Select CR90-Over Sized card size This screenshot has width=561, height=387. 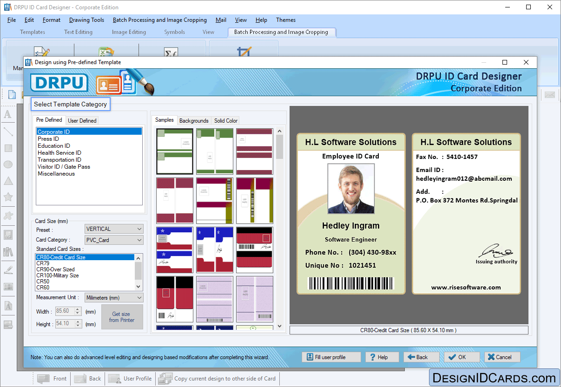point(85,269)
